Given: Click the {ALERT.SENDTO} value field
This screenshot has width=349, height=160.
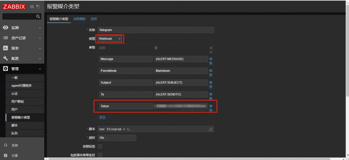Looking at the screenshot, I should coord(181,94).
